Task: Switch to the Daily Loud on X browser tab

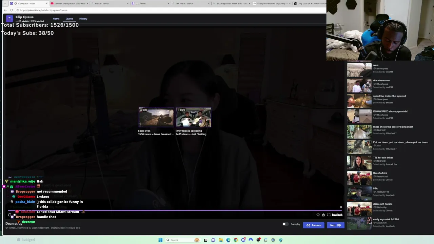Action: [309, 3]
